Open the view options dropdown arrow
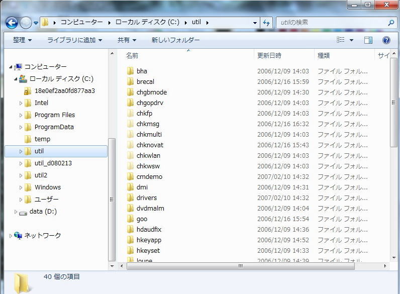Viewport: 400px width, 294px height. point(351,40)
